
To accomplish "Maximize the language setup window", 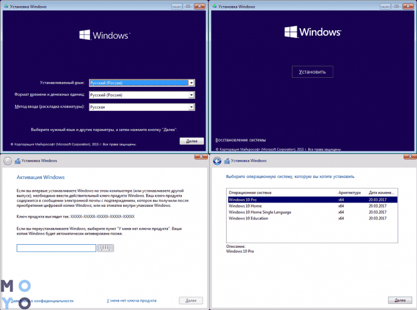I will tap(188, 6).
